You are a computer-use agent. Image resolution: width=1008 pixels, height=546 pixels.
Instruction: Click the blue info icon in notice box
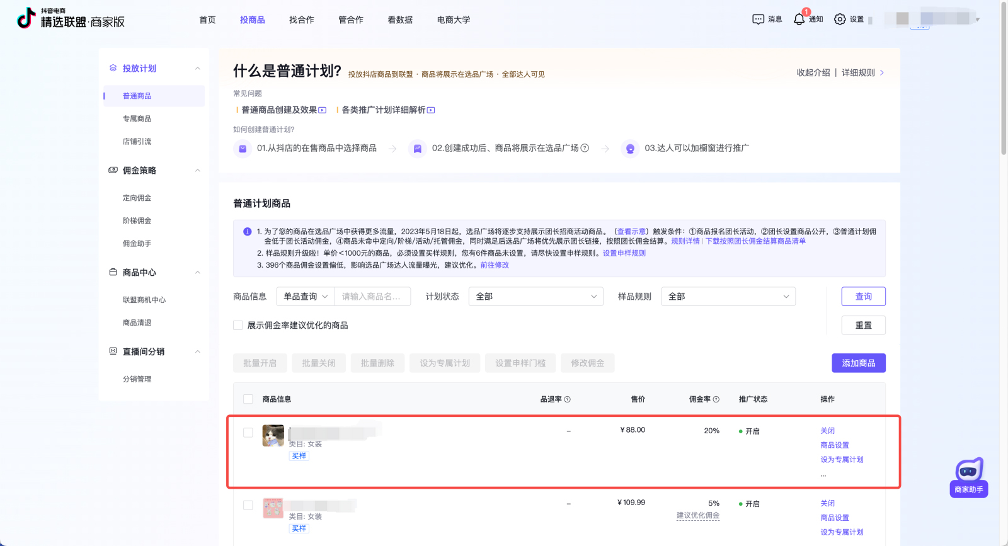coord(248,232)
